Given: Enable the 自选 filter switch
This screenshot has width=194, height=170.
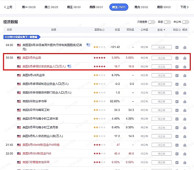Looking at the screenshot, I should coord(167,22).
